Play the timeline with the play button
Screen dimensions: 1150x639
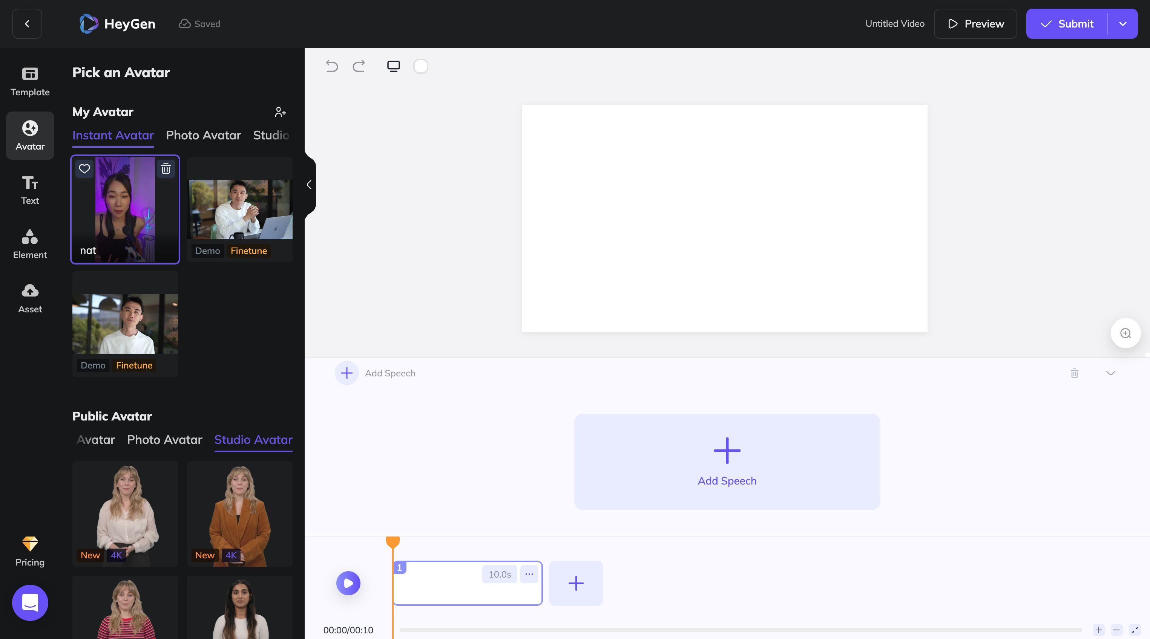click(x=348, y=583)
